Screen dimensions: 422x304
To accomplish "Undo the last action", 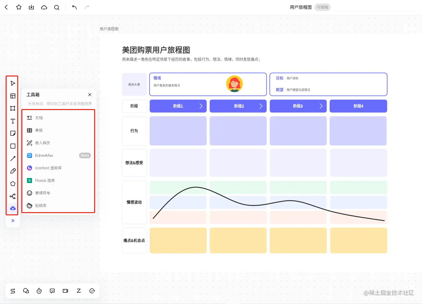I will coord(74,7).
